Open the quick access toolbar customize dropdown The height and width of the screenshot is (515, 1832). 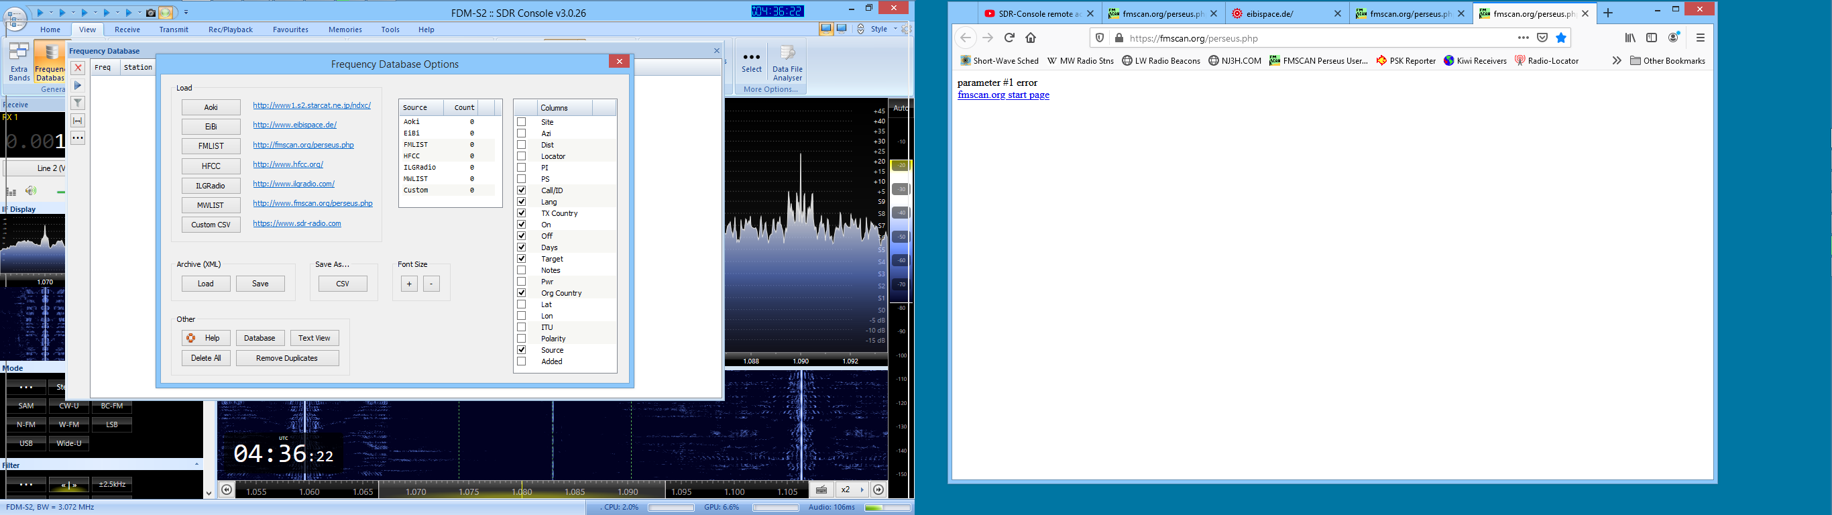186,13
